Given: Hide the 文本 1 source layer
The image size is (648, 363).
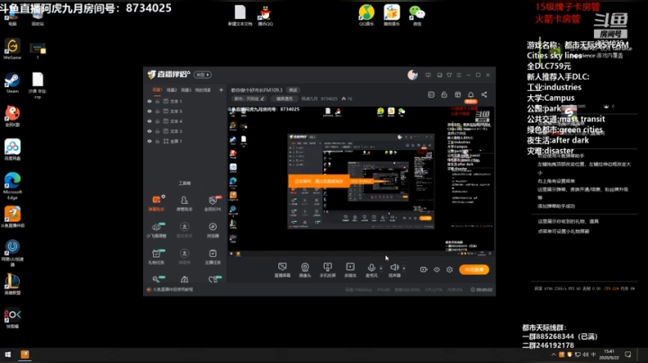Looking at the screenshot, I should pyautogui.click(x=149, y=101).
